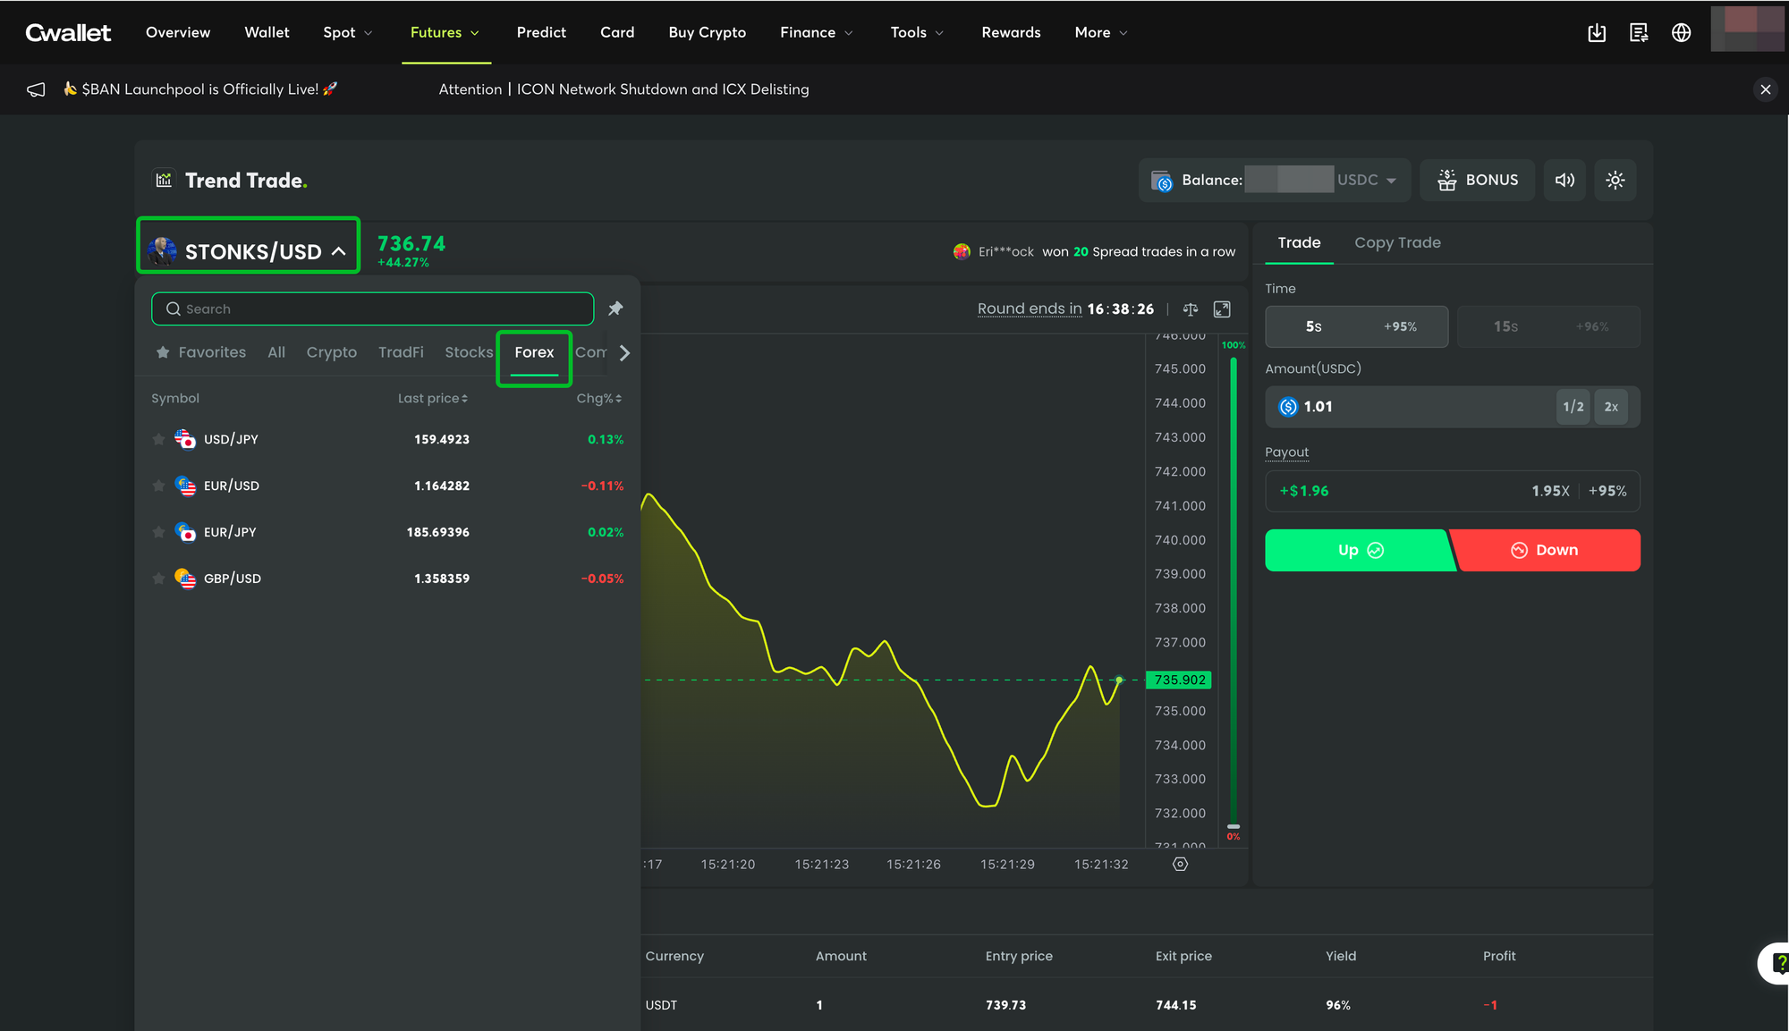Go to the Overview page
Screen dimensions: 1789x1031
(178, 33)
